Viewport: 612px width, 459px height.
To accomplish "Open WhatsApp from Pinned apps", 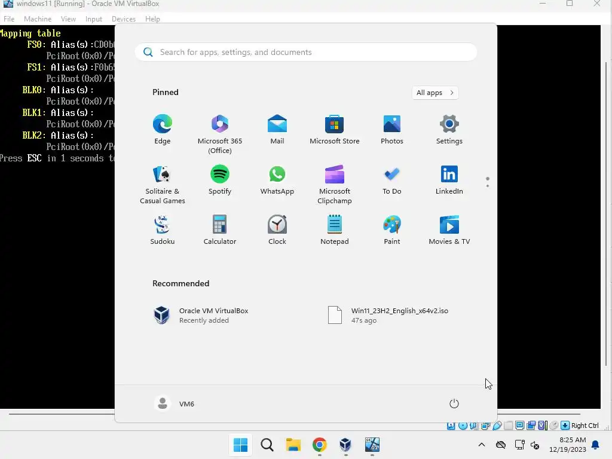I will pyautogui.click(x=277, y=180).
